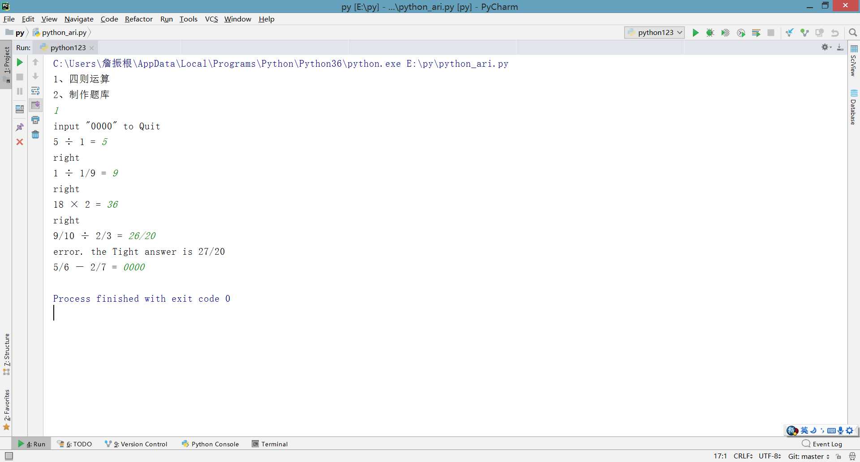Open python123 run configuration dropdown

[x=654, y=33]
